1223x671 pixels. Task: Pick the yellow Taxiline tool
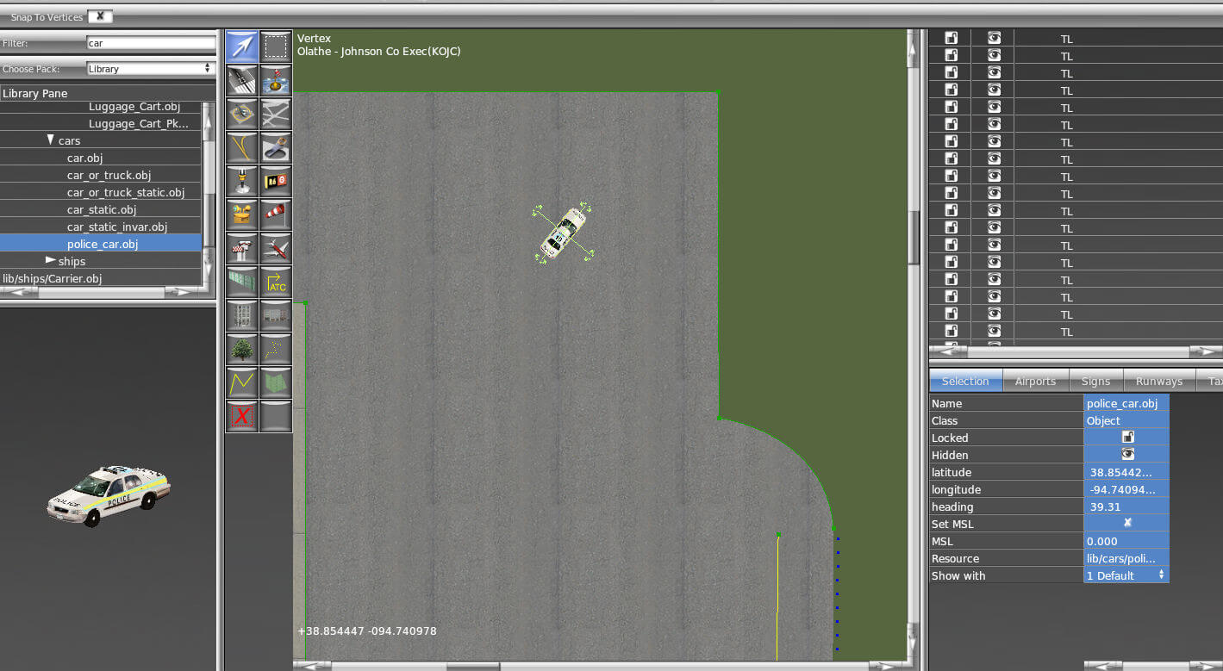pos(241,147)
